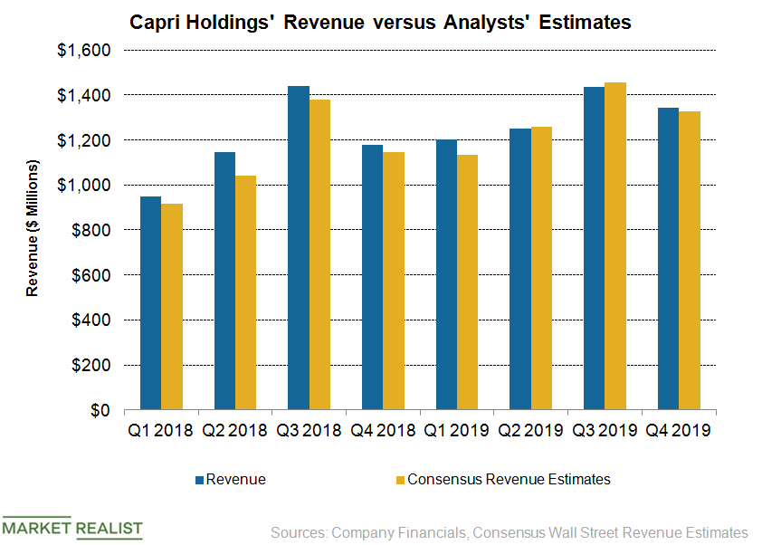The width and height of the screenshot is (762, 545).
Task: Select the Q2 2018 gold estimate bar
Action: coord(246,292)
